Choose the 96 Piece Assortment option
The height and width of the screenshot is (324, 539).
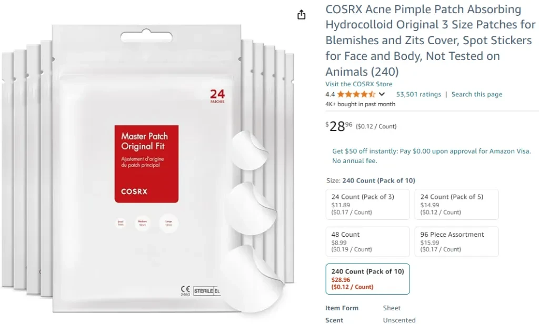click(x=456, y=241)
